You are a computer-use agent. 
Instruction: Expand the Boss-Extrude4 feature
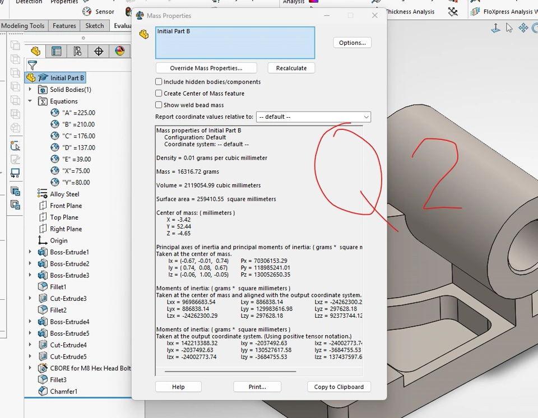point(30,322)
